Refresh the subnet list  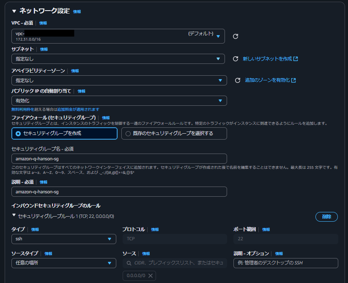point(236,59)
